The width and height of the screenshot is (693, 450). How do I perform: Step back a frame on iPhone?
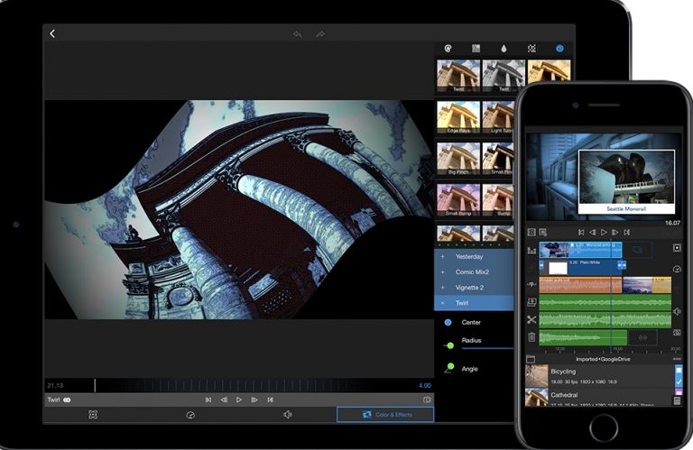click(x=593, y=233)
